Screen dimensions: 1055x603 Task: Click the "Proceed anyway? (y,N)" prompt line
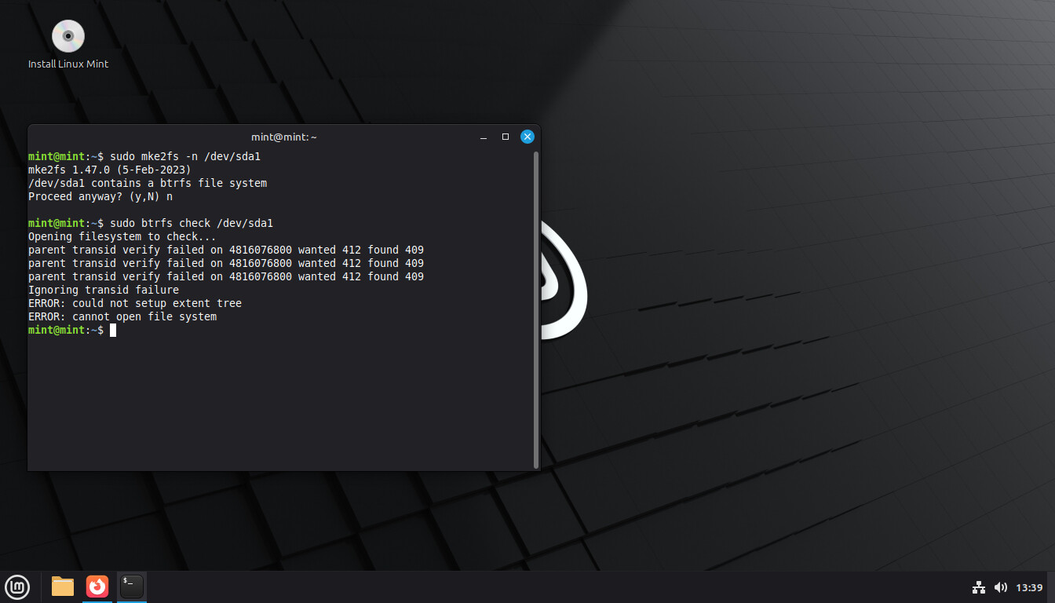(100, 197)
